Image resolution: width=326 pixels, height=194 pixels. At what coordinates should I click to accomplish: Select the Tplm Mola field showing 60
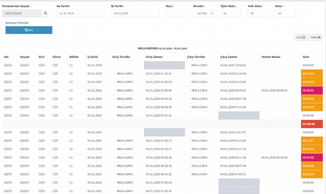pos(230,13)
